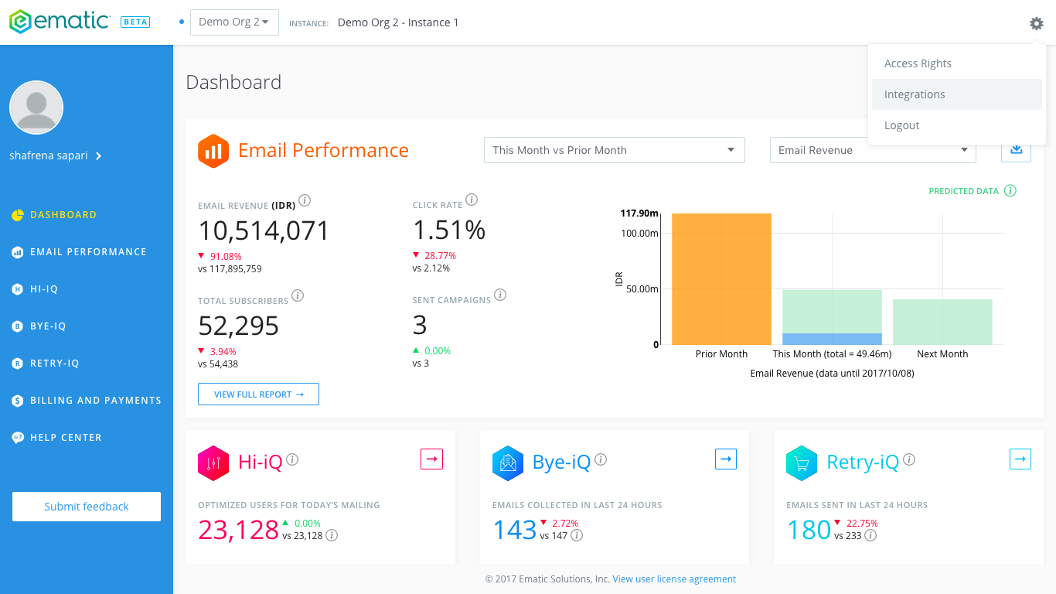Click the 52,295 subscribers value
The width and height of the screenshot is (1056, 594).
(x=238, y=326)
